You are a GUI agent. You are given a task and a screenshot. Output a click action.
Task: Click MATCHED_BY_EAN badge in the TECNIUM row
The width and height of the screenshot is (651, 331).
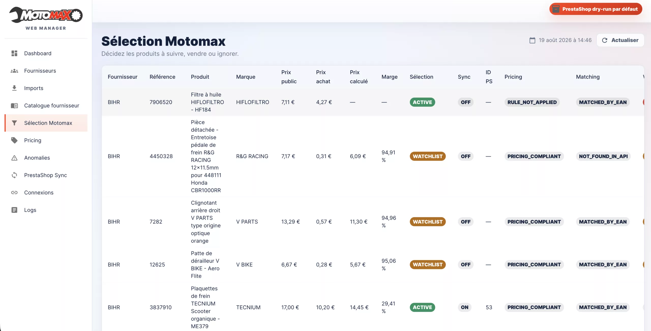point(603,307)
